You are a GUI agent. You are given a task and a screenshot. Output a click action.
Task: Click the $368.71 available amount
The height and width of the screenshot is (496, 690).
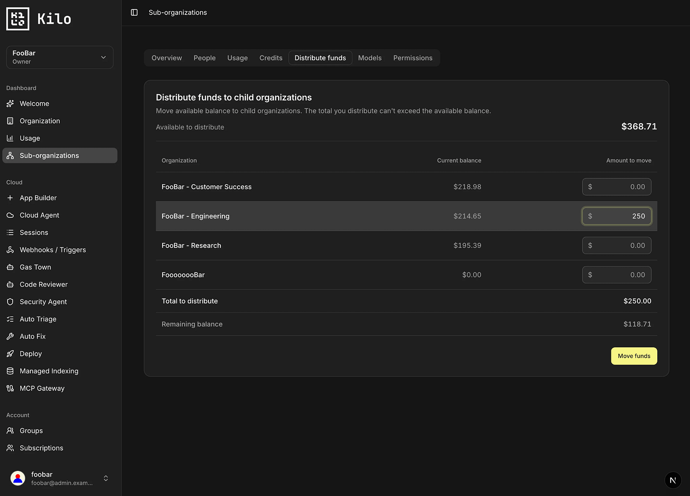pyautogui.click(x=639, y=126)
